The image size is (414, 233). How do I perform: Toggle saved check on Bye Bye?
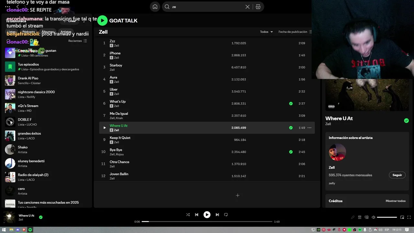click(291, 152)
